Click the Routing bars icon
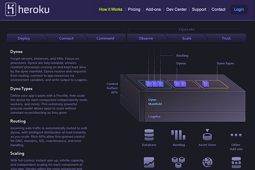Viewport: 255px width, 170px height. (x=178, y=135)
